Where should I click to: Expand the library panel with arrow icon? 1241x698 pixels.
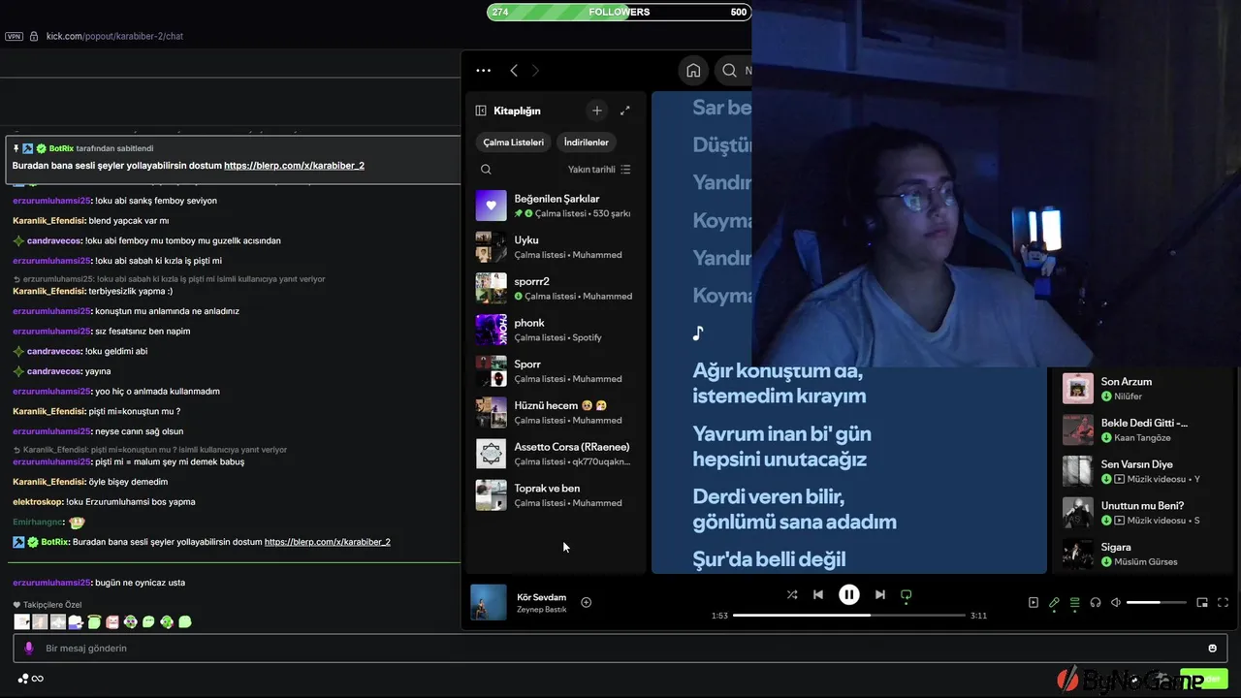[x=625, y=111]
